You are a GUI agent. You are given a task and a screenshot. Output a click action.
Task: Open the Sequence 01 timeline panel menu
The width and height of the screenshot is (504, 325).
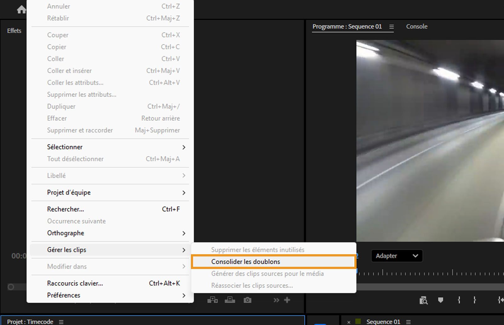(408, 322)
